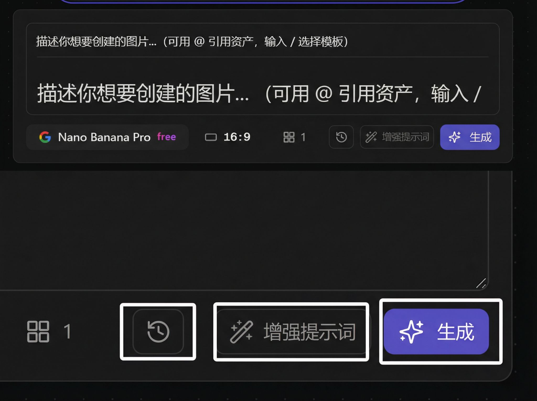Click the sparkle icon inside the Generate button
Screen dimensions: 537x401
coord(455,137)
